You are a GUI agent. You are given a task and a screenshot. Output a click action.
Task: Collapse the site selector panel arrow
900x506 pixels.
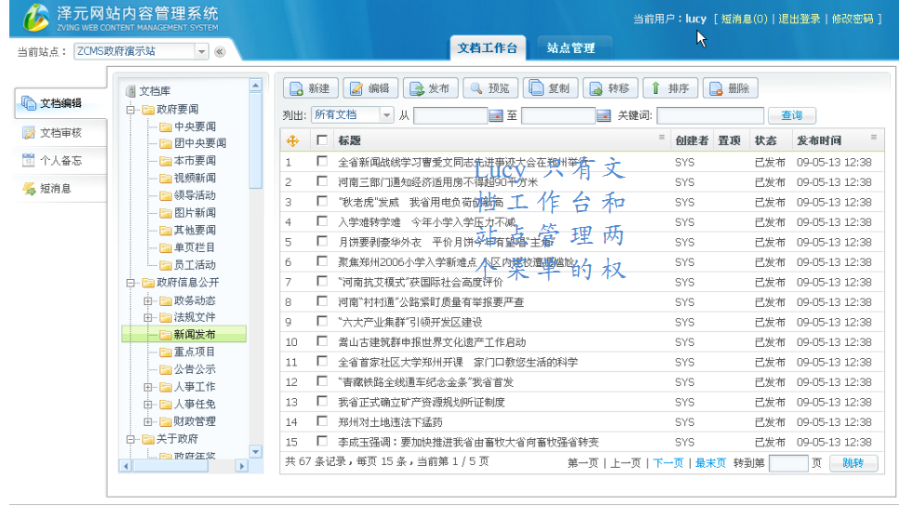click(x=220, y=52)
